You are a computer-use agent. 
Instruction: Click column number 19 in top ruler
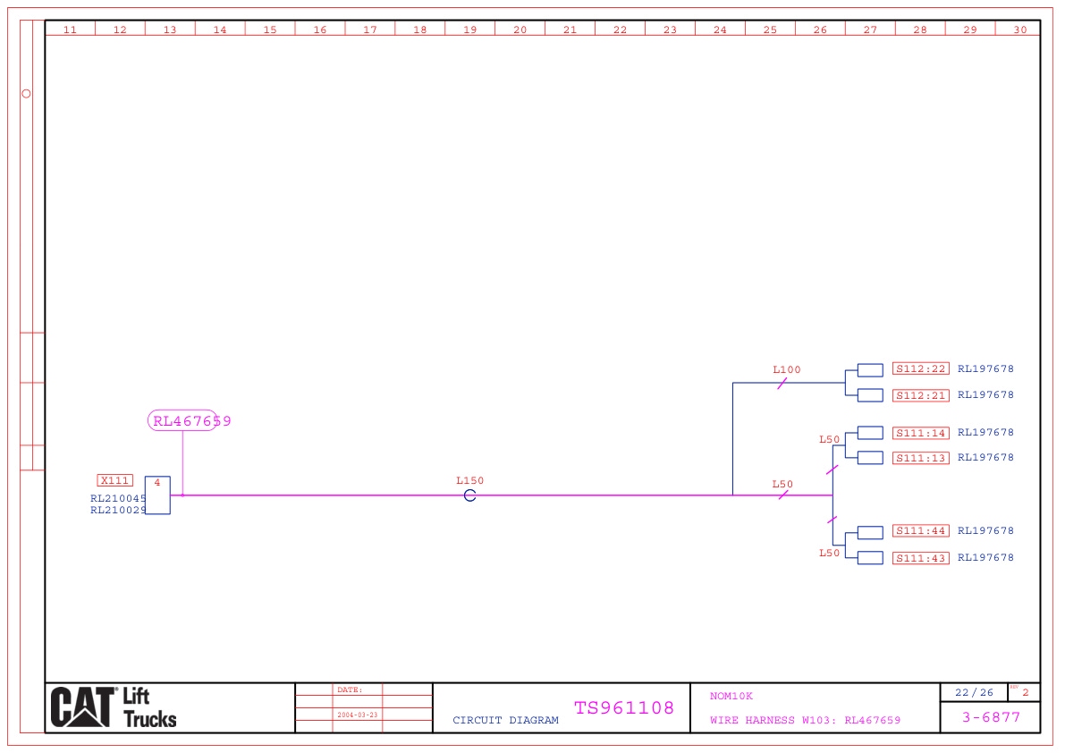tap(469, 30)
